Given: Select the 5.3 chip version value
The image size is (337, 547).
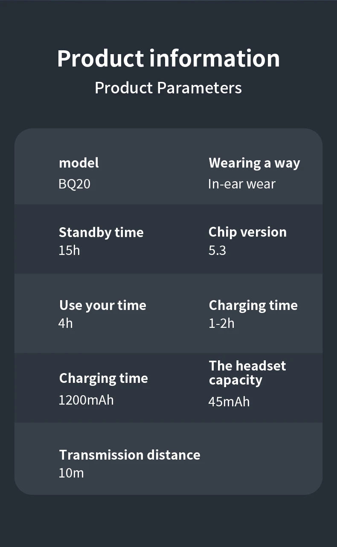Looking at the screenshot, I should point(217,250).
